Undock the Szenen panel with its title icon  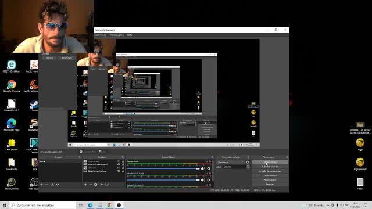(80, 157)
